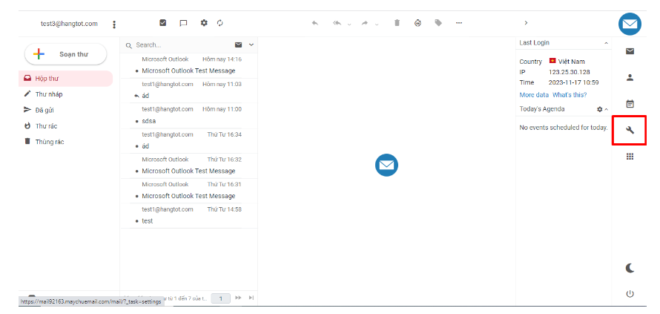Open test1 message from Hôm nay 11:03
This screenshot has height=314, width=660.
coord(189,91)
